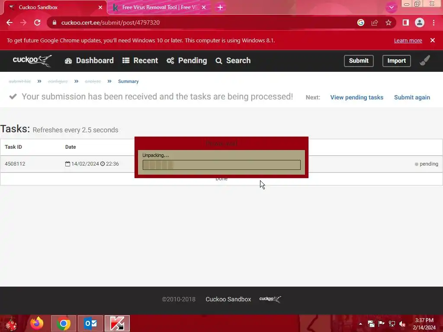
Task: Click the submit file breadcrumb step
Action: click(x=19, y=81)
